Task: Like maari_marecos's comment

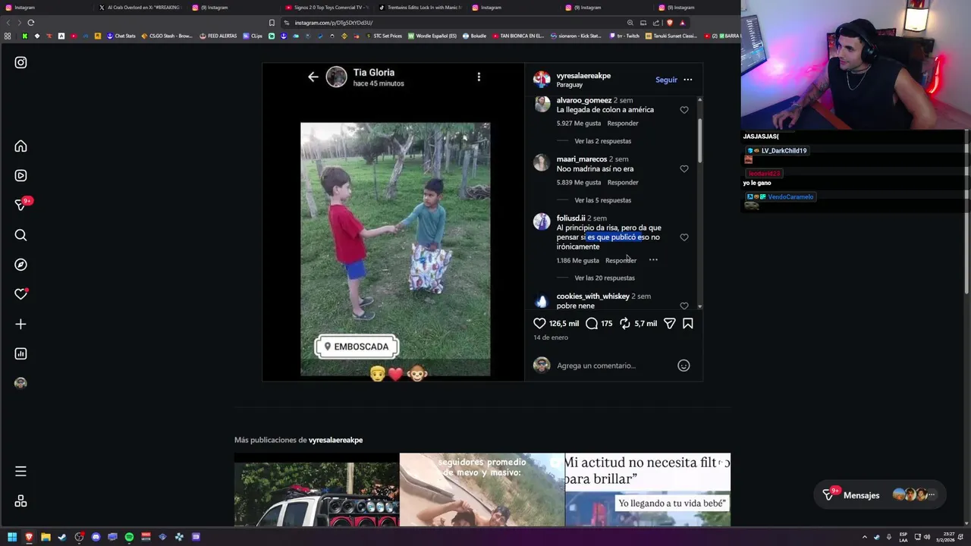Action: coord(684,169)
